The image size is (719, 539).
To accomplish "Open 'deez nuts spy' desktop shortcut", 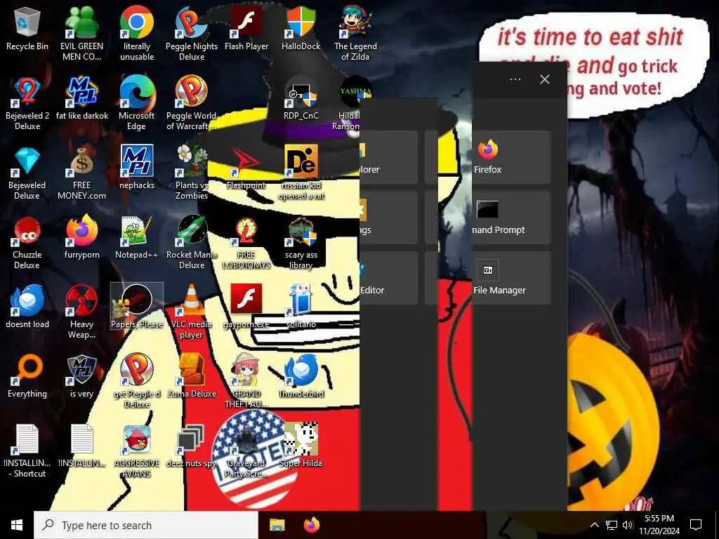I will pos(191,445).
